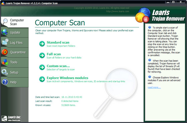Click the Custom scan green arrow icon
Image resolution: width=187 pixels, height=123 pixels.
click(x=42, y=67)
